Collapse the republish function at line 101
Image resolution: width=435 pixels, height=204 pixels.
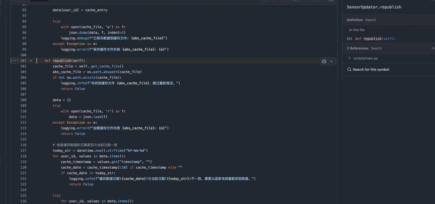[31, 60]
